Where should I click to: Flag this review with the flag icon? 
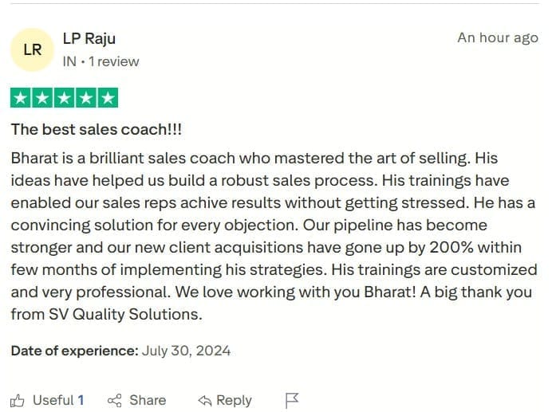(x=292, y=401)
